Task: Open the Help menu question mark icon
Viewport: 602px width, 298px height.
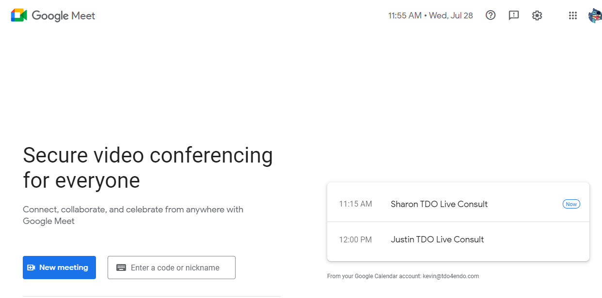Action: (491, 15)
